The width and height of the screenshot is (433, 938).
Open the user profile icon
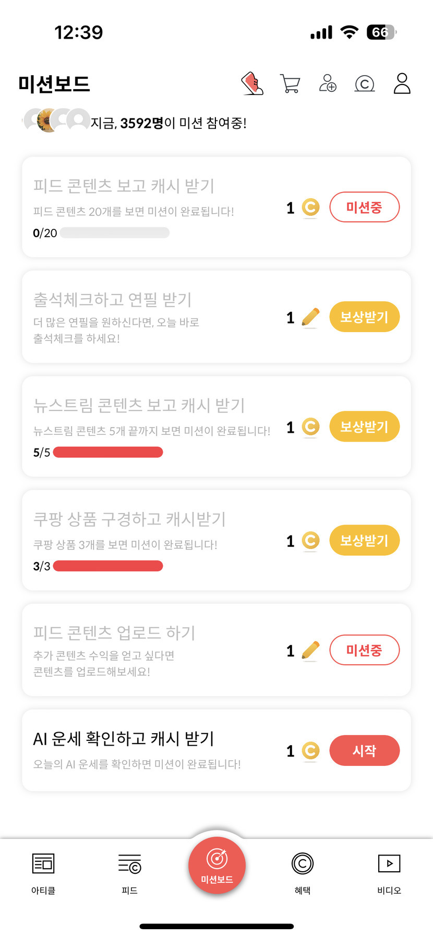[402, 83]
